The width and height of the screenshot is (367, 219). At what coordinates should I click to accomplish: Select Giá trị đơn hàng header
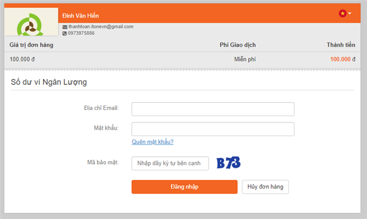coord(32,45)
